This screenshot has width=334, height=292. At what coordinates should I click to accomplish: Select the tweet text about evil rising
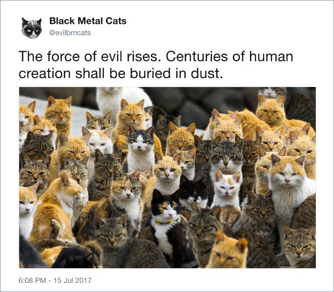156,65
